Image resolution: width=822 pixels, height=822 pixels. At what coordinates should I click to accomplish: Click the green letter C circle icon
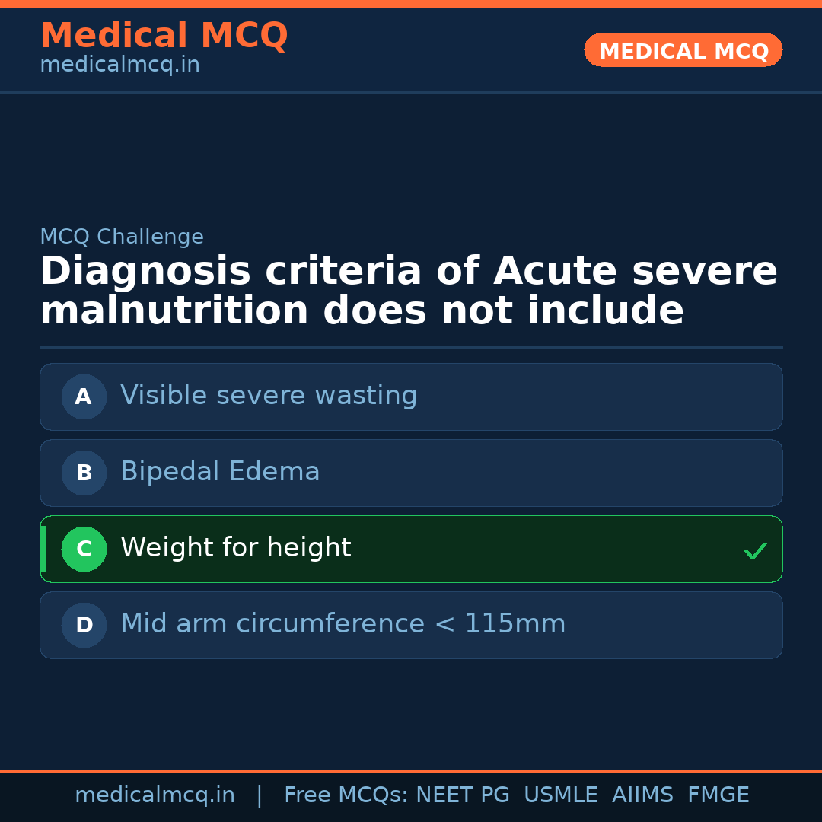point(84,549)
